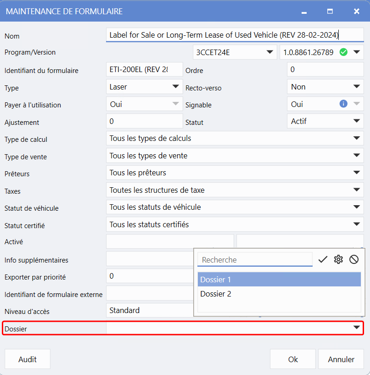Viewport: 370px width, 375px height.
Task: Click the checkmark icon in Dossier popup
Action: pyautogui.click(x=323, y=260)
